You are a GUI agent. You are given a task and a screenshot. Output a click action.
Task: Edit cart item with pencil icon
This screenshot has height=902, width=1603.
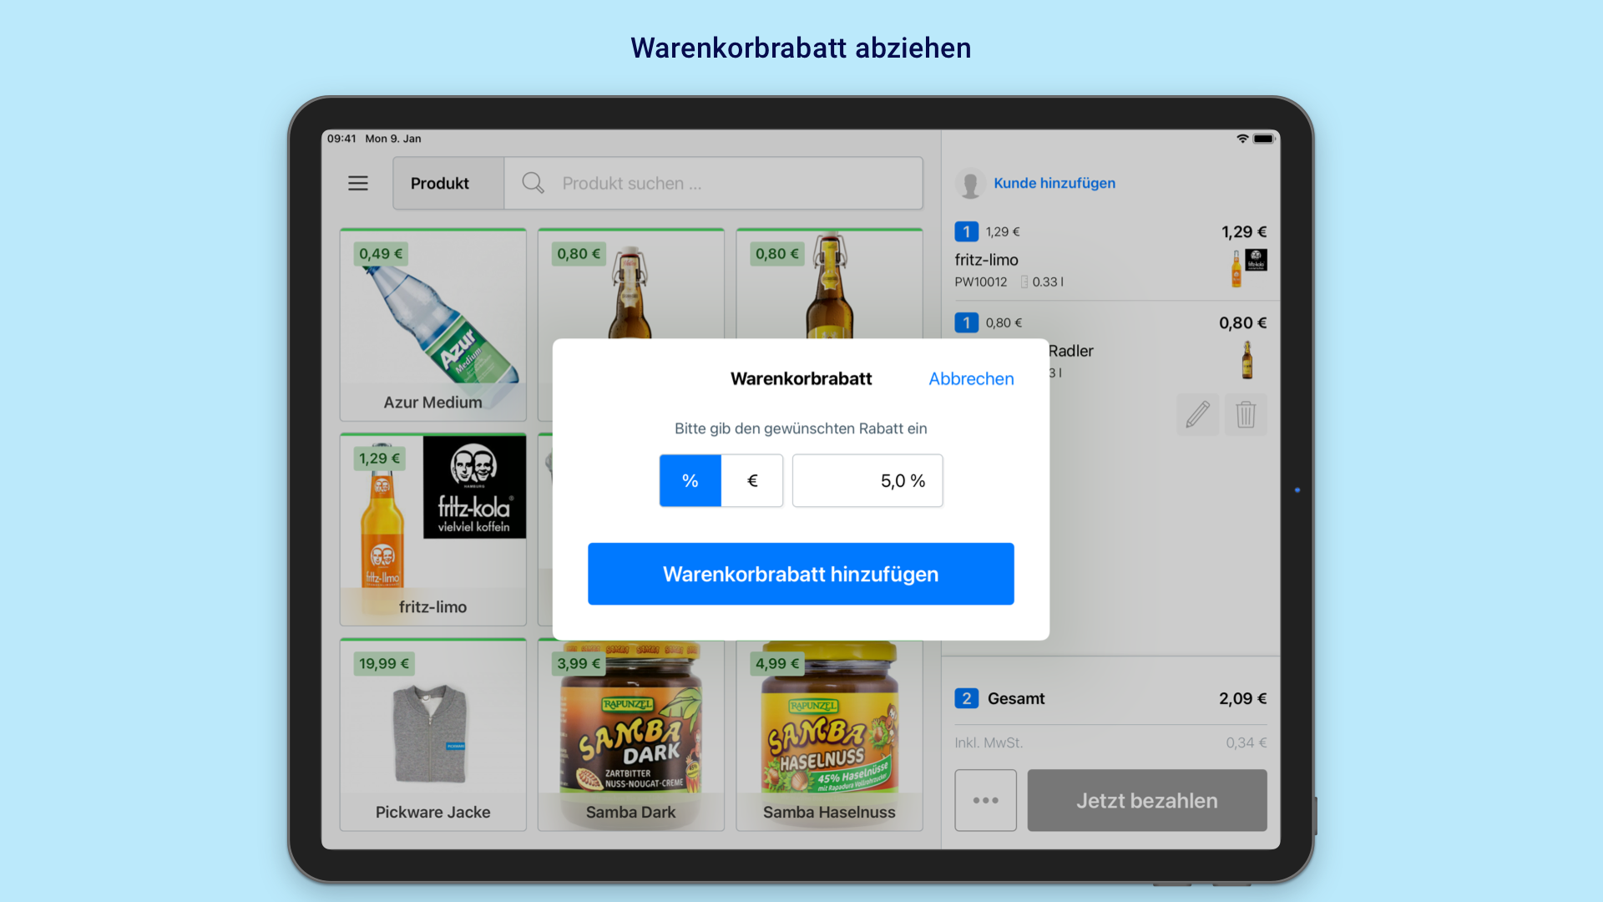[1198, 414]
